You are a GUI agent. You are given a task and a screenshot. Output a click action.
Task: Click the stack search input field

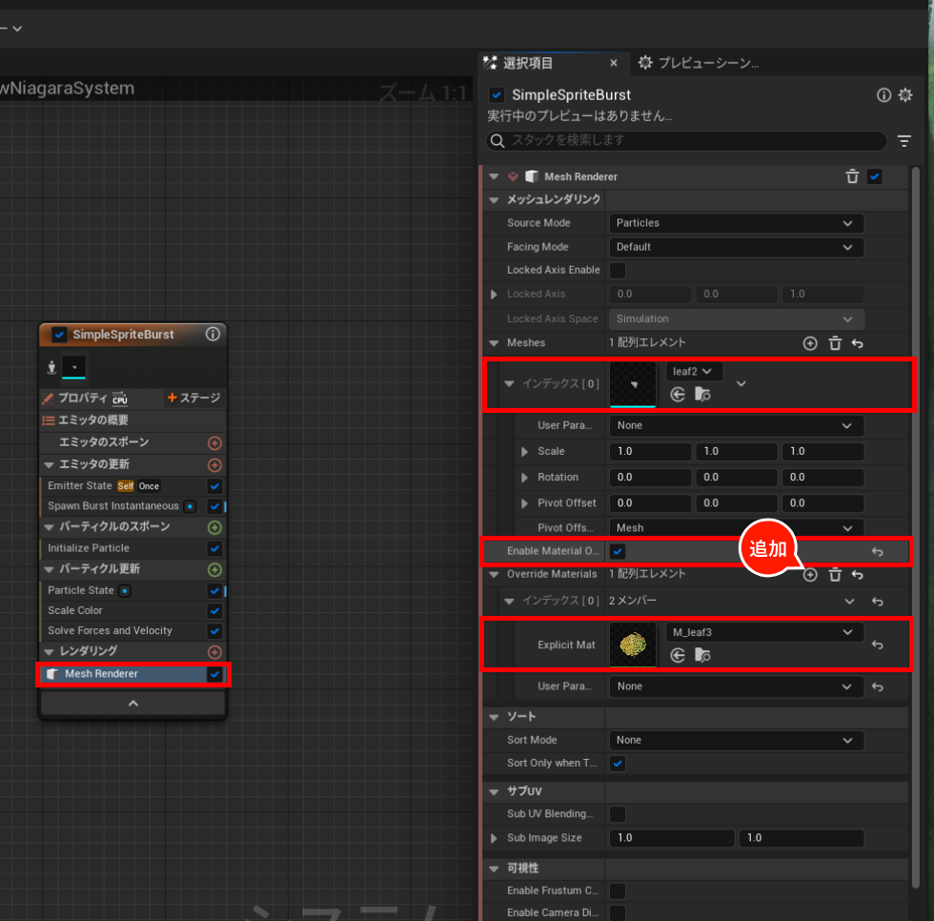[x=686, y=140]
